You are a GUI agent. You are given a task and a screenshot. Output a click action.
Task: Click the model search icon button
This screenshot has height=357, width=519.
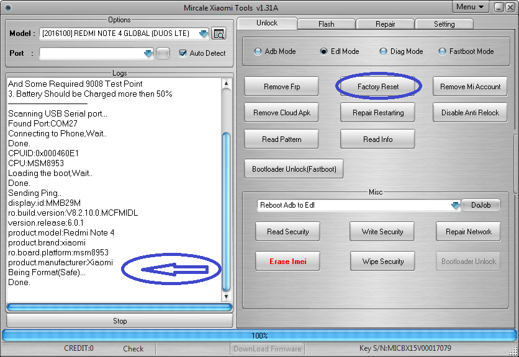pyautogui.click(x=219, y=33)
